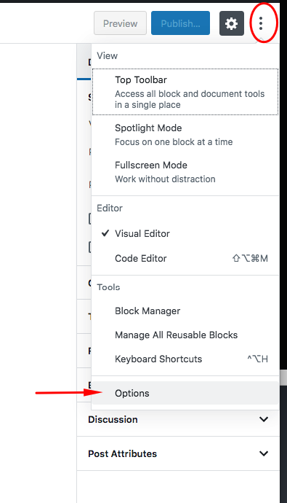Open the settings gear icon
287x503 pixels.
point(232,23)
